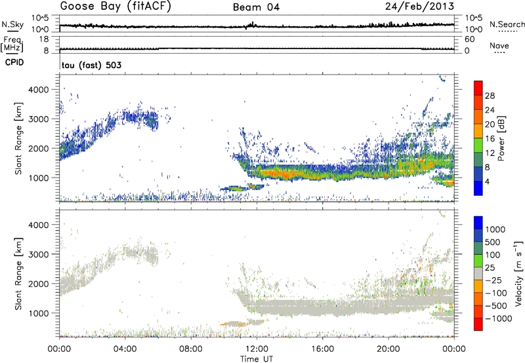Select the -500 label on velocity scale
The width and height of the screenshot is (525, 363).
click(496, 306)
